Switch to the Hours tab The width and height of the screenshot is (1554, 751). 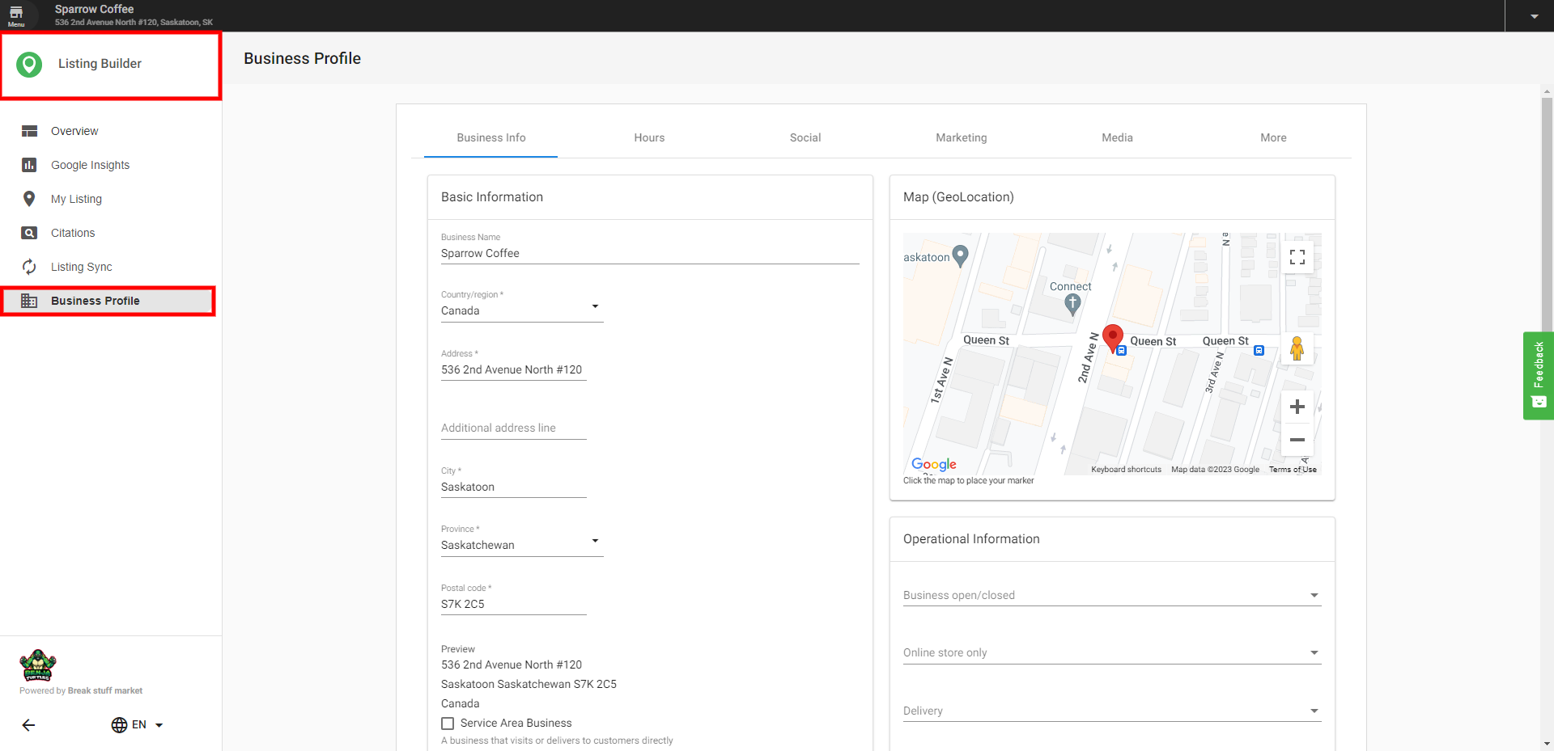point(649,137)
